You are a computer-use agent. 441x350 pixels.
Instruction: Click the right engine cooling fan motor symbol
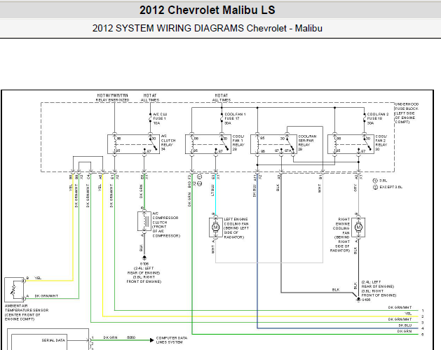(x=358, y=227)
